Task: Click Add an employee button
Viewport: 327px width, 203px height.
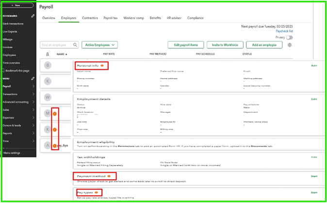Action: pyautogui.click(x=264, y=45)
